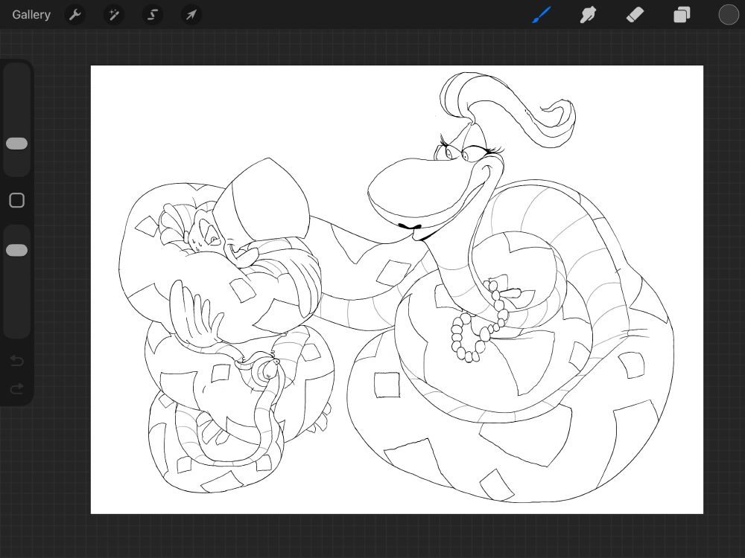Tap the square modify button in sidebar
This screenshot has height=558, width=745.
[16, 200]
